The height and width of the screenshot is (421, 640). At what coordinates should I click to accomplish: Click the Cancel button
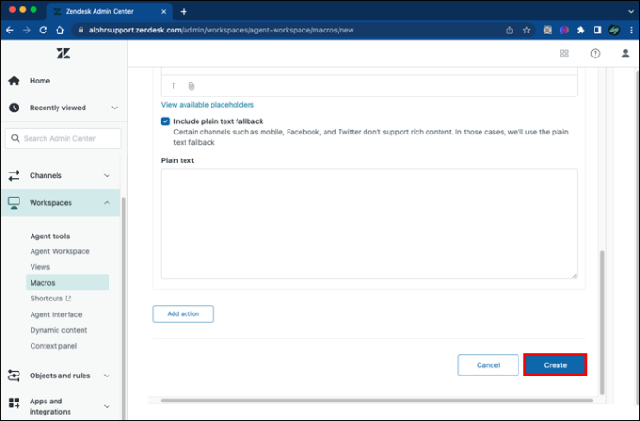pos(488,365)
